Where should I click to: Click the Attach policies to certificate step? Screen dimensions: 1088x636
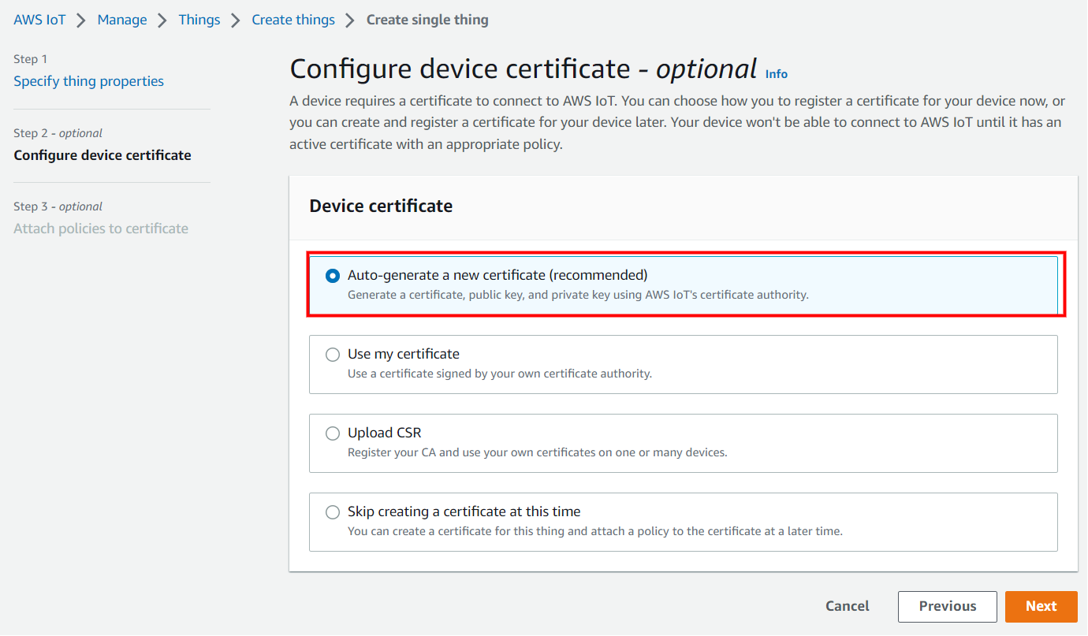[x=101, y=228]
